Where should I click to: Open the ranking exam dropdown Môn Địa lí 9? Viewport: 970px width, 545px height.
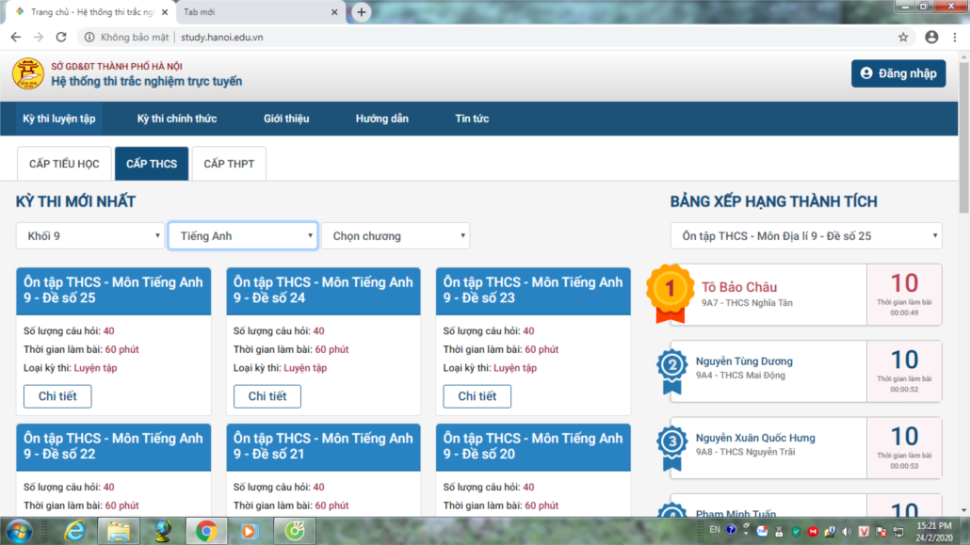tap(805, 236)
